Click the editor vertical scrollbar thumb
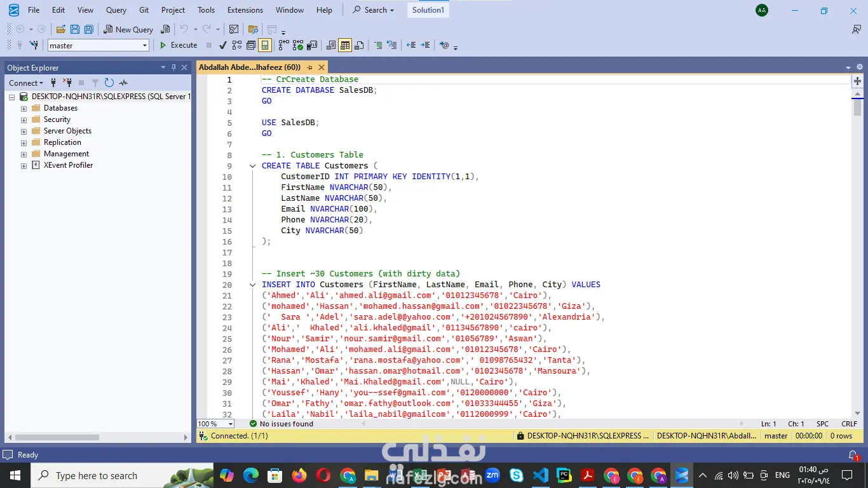 pos(857,107)
